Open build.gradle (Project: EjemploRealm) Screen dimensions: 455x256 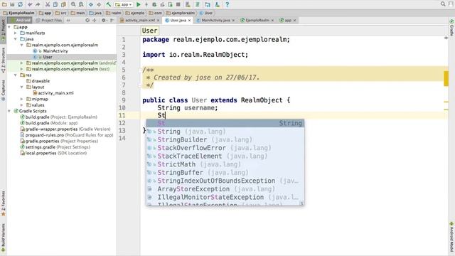point(58,117)
